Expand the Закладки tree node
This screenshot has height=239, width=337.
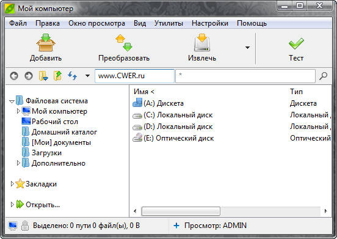pyautogui.click(x=12, y=184)
